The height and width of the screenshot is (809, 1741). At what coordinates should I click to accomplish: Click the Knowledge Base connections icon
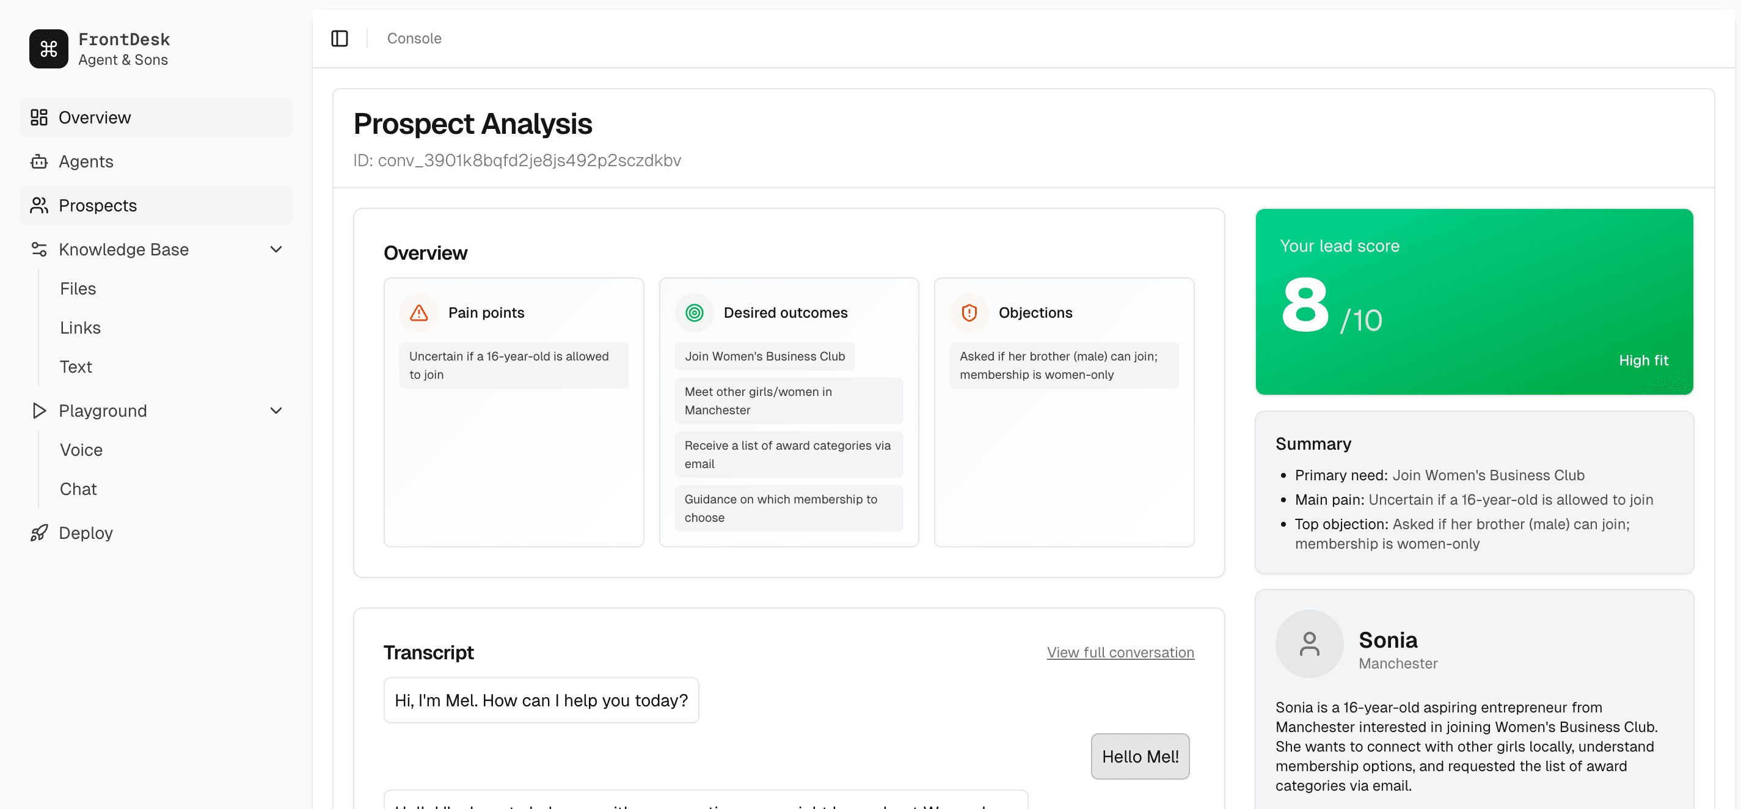click(x=39, y=249)
